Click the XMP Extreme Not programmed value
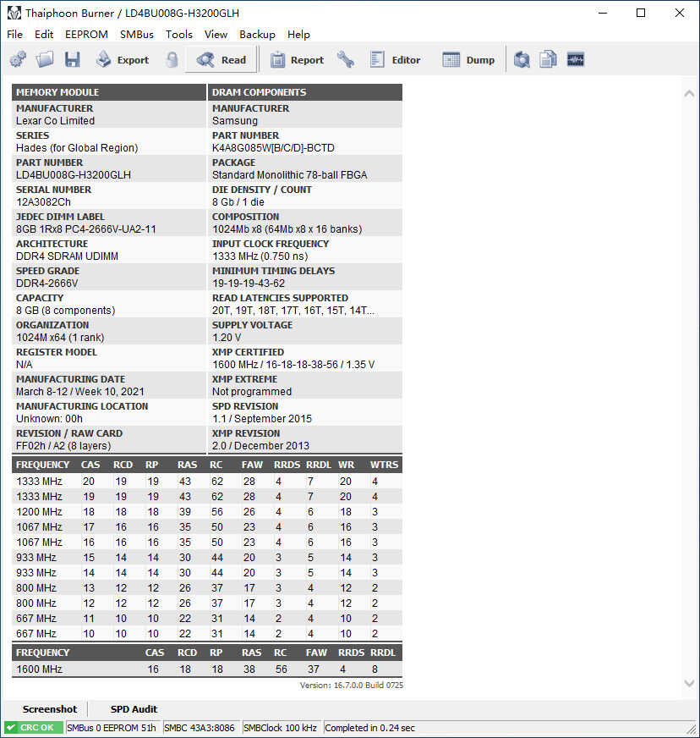The width and height of the screenshot is (700, 738). pos(252,392)
